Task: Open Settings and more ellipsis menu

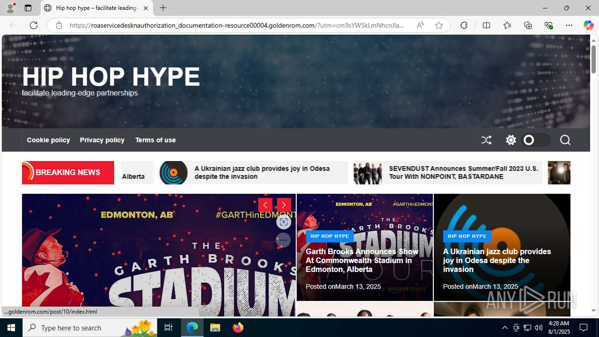Action: [569, 25]
